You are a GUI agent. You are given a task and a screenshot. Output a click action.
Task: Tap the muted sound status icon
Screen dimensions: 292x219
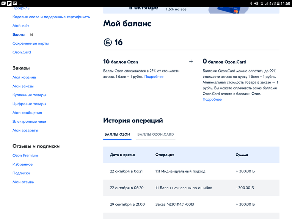coord(257,3)
